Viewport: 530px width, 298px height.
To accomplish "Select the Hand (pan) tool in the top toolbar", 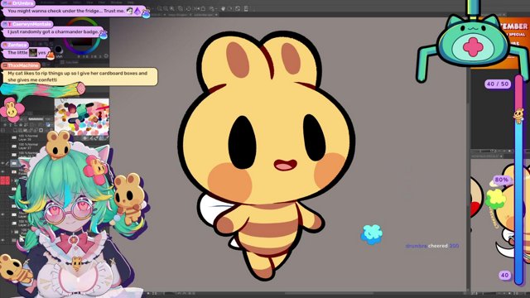I will pos(223,8).
